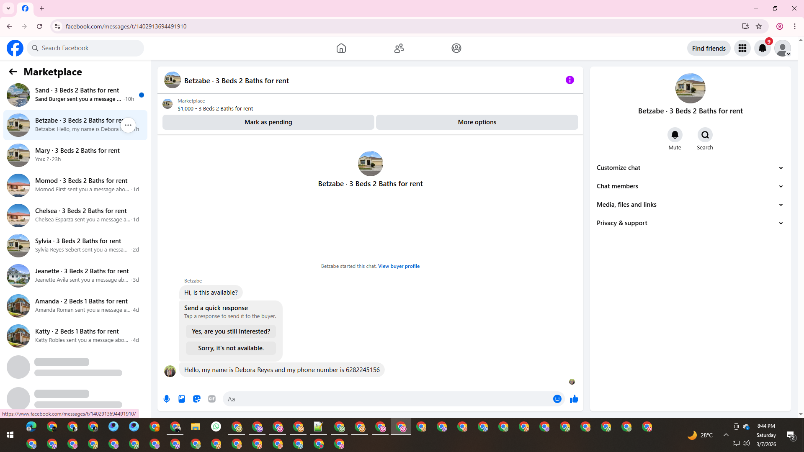Click Mark as pending button
Viewport: 804px width, 452px height.
click(x=268, y=122)
